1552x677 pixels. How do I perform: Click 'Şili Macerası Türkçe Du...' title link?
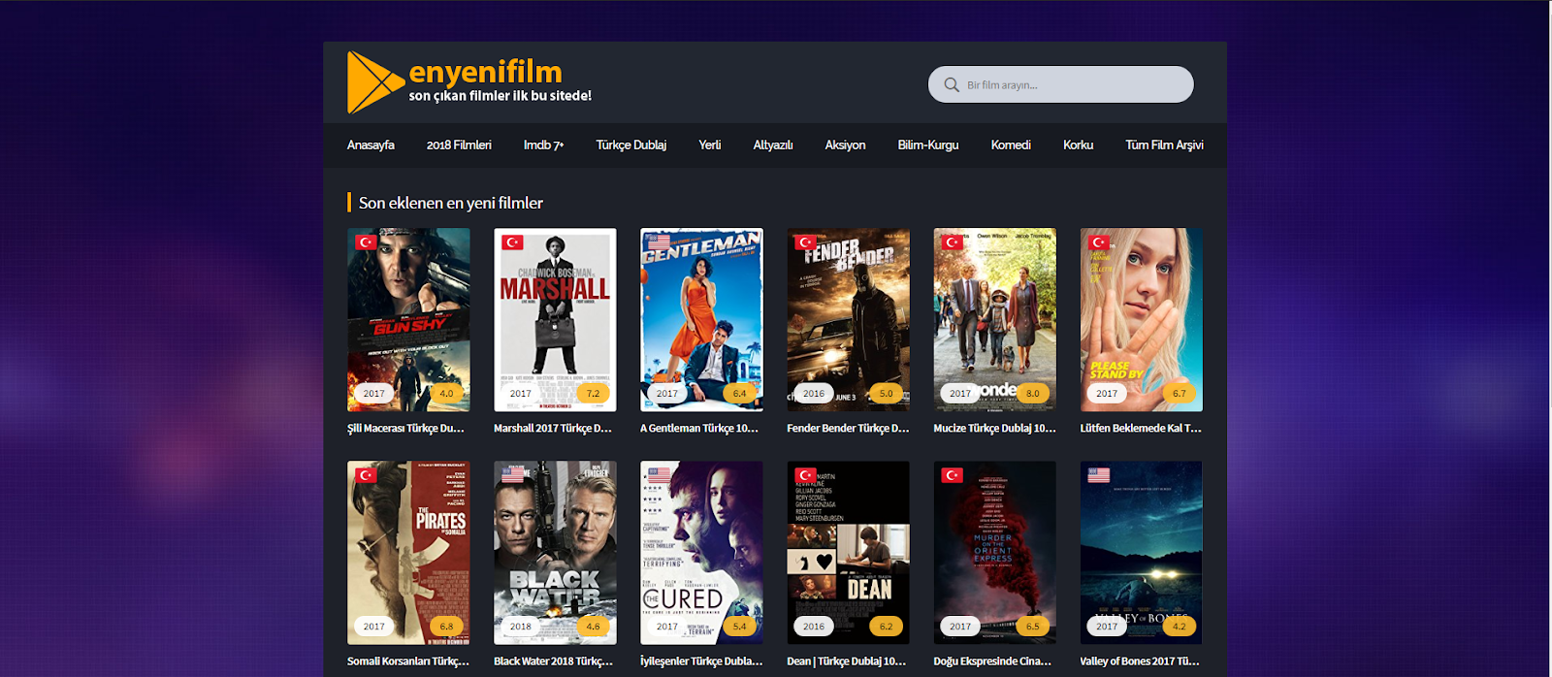[405, 428]
